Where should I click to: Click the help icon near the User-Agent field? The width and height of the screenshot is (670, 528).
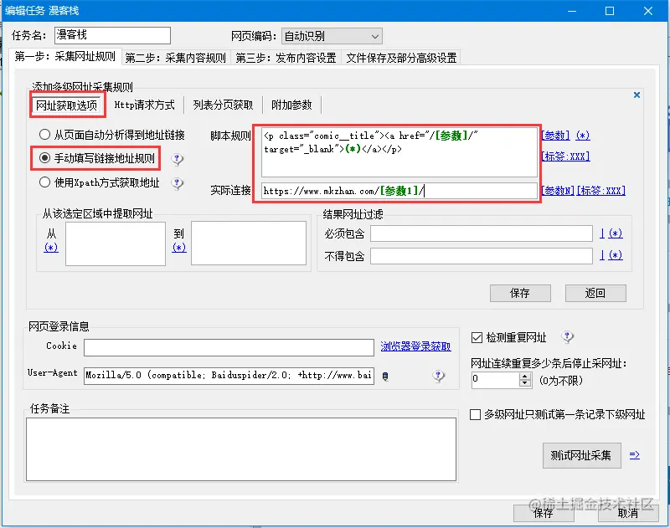pyautogui.click(x=439, y=377)
